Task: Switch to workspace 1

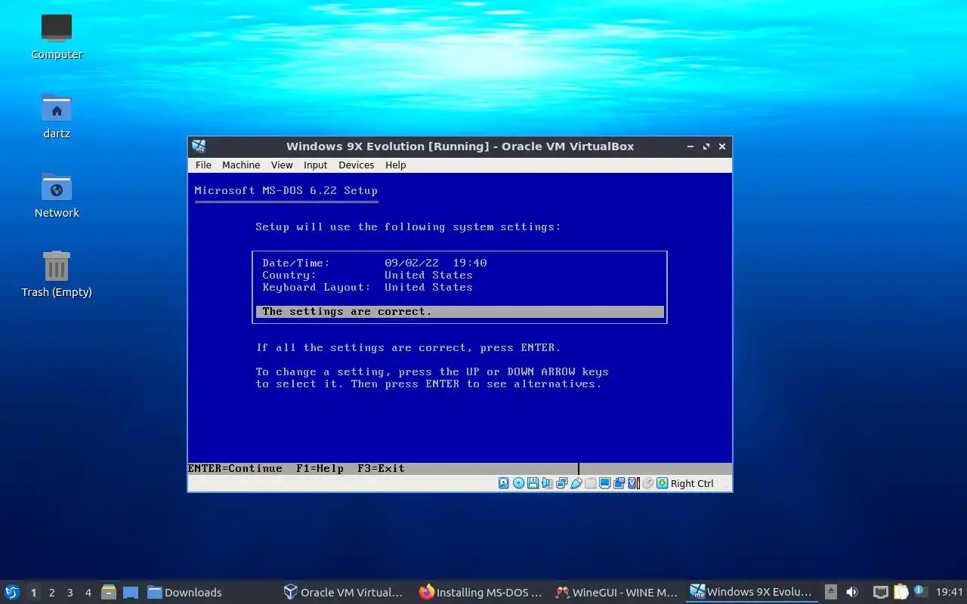Action: click(x=33, y=593)
